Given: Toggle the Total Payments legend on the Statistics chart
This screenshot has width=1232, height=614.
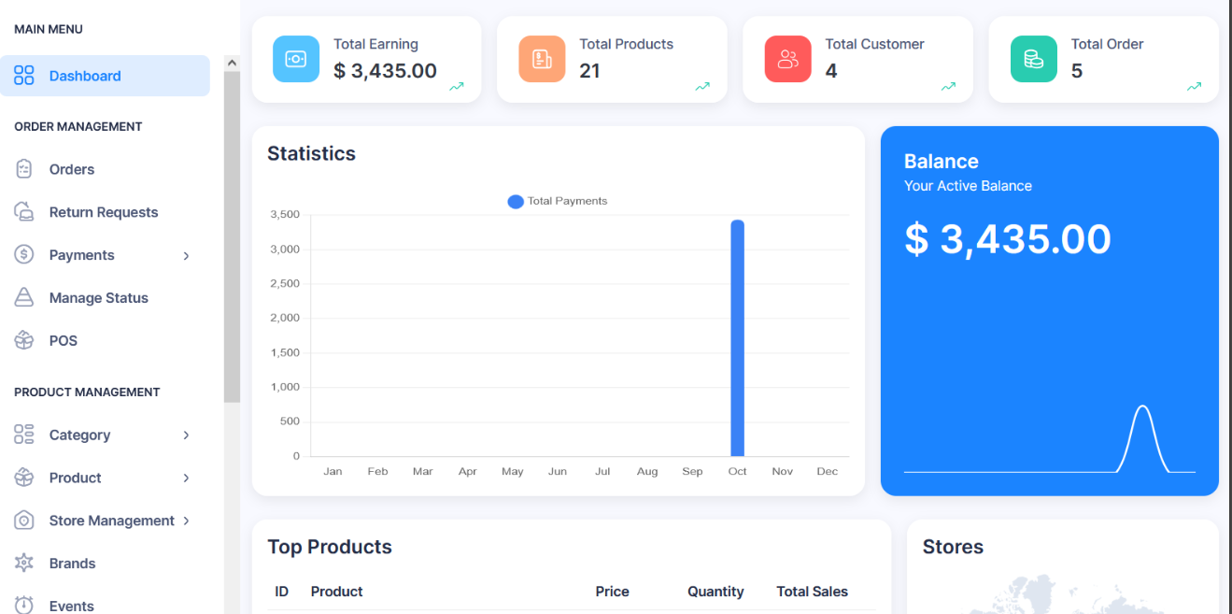Looking at the screenshot, I should click(x=557, y=201).
